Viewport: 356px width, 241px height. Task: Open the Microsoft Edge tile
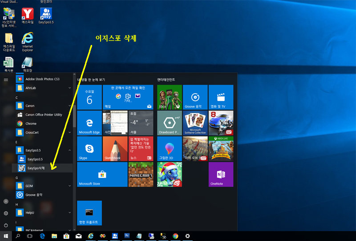point(89,123)
